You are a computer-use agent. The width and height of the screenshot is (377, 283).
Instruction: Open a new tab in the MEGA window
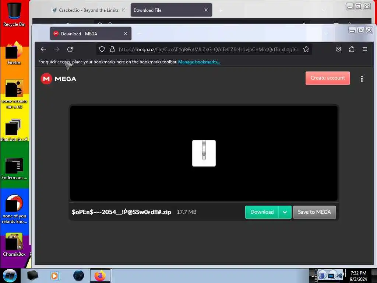click(139, 34)
